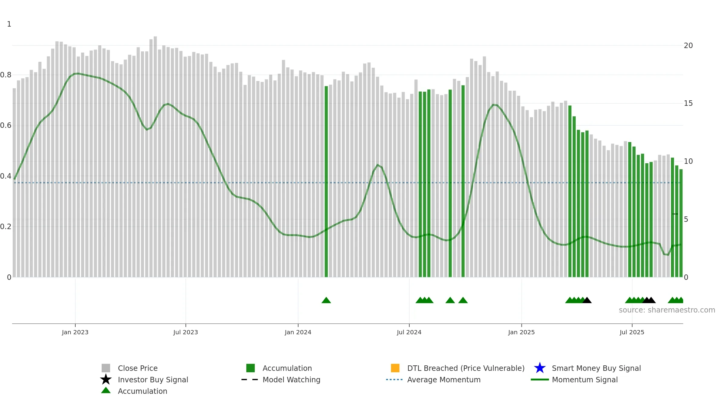The width and height of the screenshot is (726, 408).
Task: Click the black triangle marker after Jan 2025
Action: 587,300
